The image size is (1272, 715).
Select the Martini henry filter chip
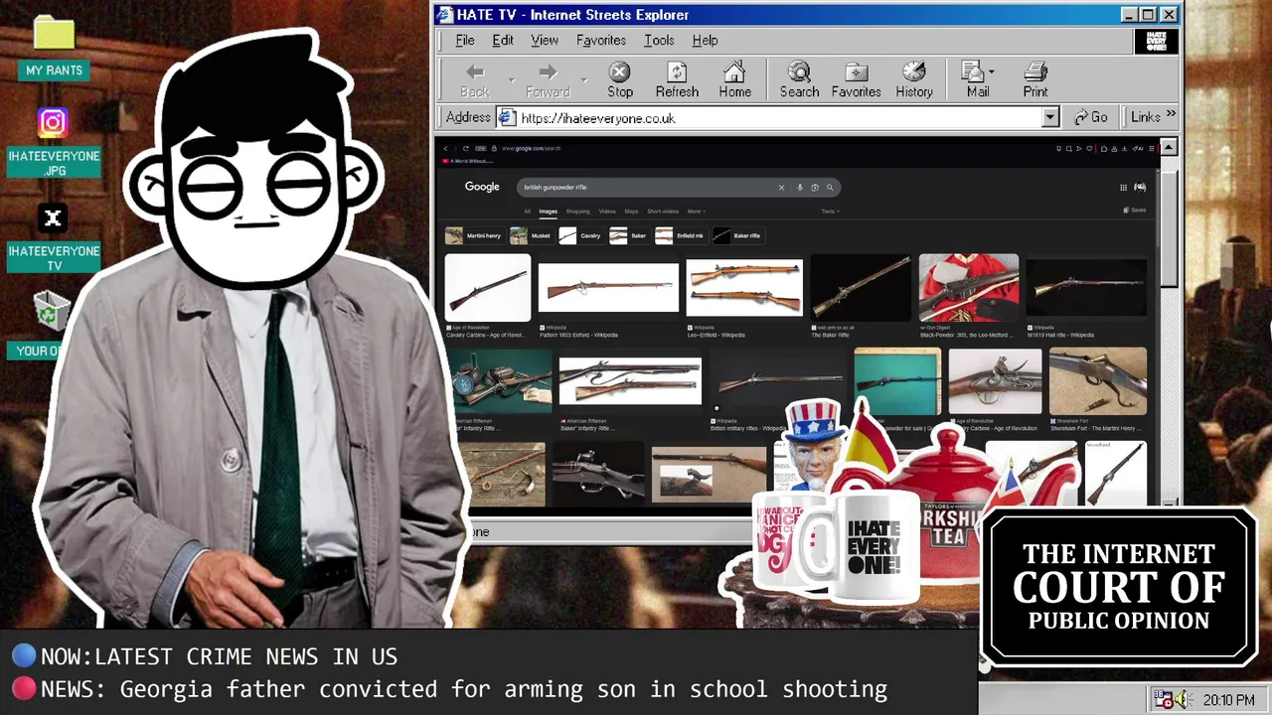(x=473, y=235)
